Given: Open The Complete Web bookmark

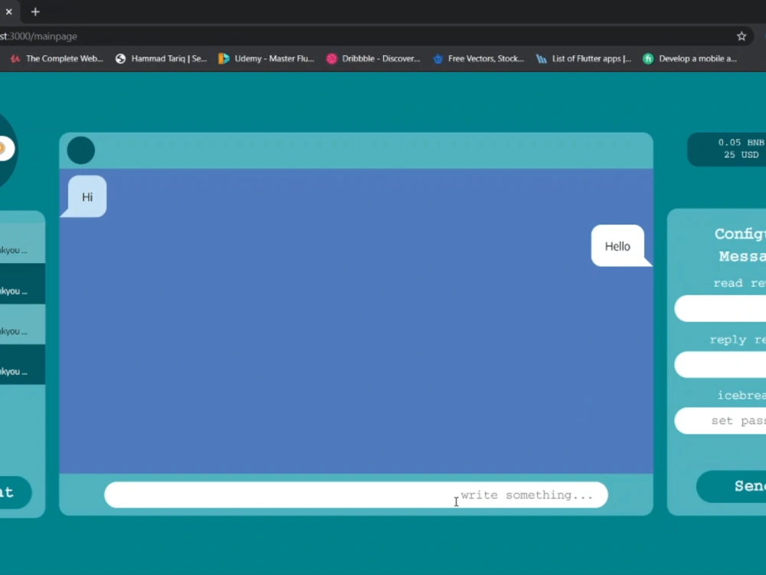Looking at the screenshot, I should point(56,58).
